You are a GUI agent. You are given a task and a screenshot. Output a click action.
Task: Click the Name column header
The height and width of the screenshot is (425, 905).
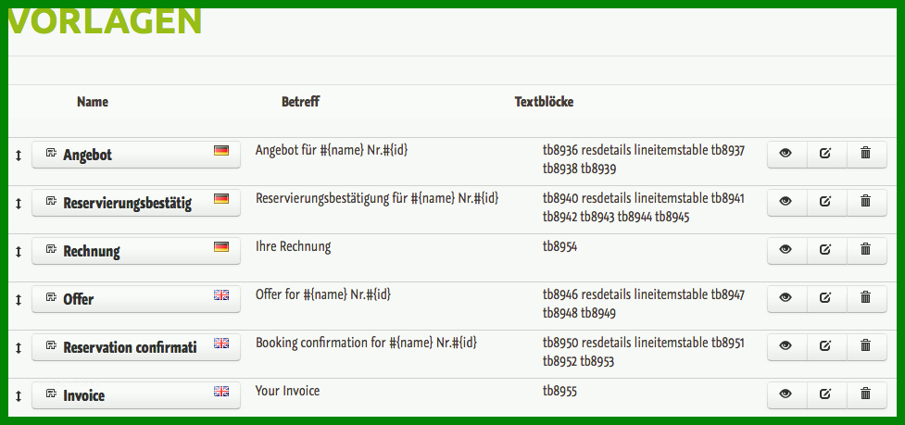(93, 102)
